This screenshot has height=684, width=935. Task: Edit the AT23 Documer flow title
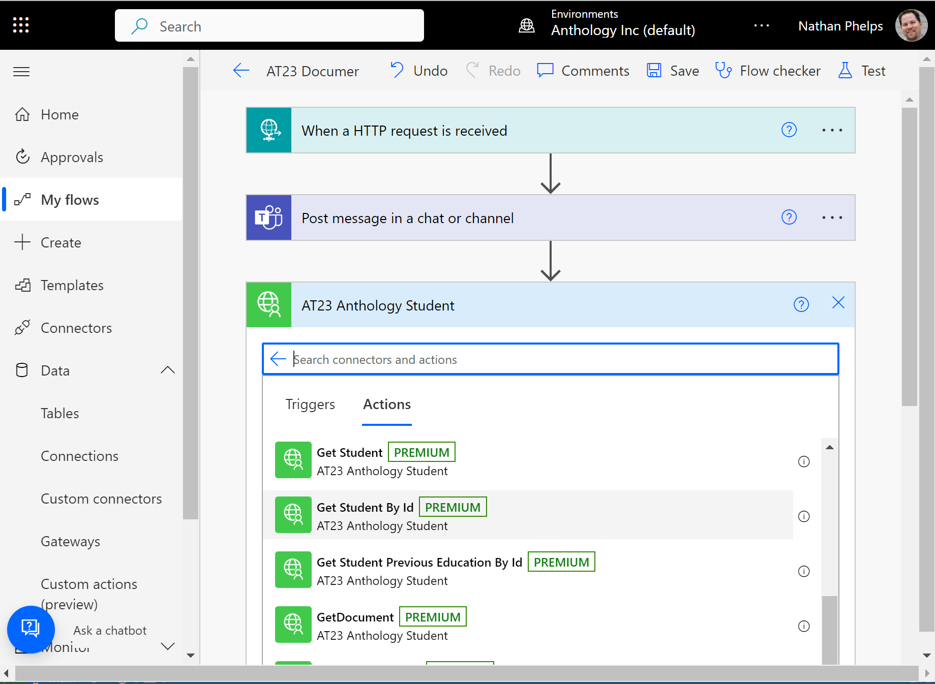(313, 71)
